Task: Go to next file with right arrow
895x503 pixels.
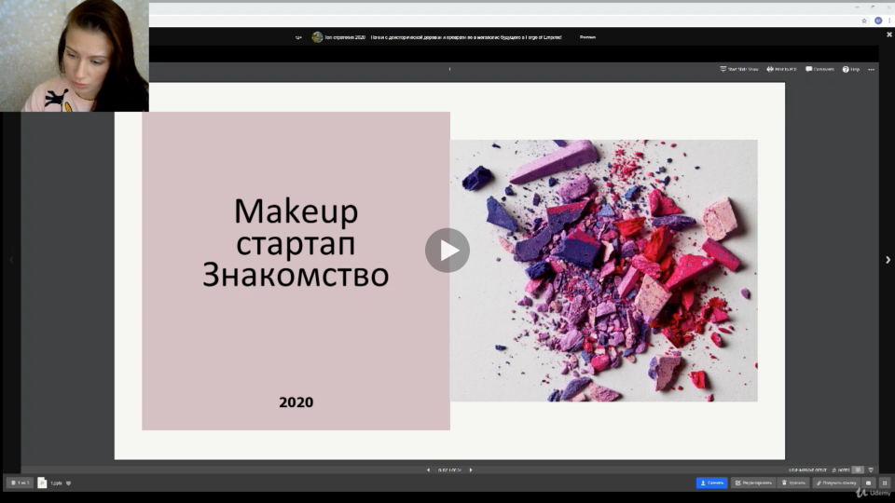Action: (x=888, y=260)
